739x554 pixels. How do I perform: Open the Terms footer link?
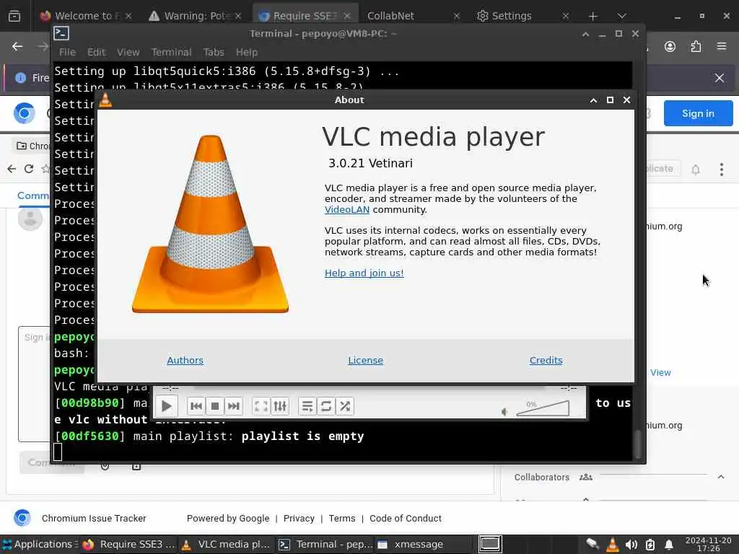click(x=342, y=518)
